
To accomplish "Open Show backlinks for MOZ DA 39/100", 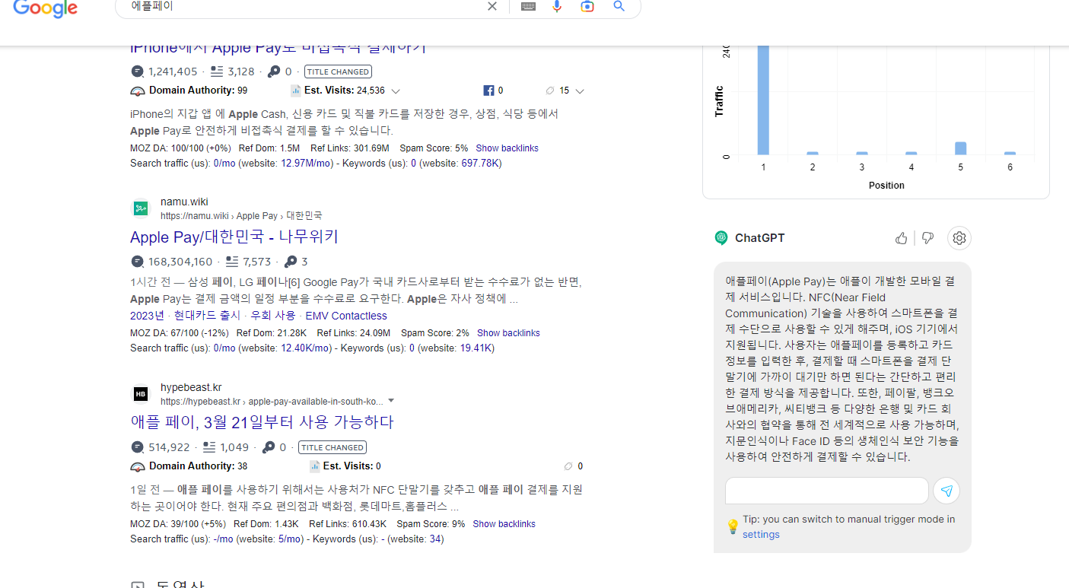I will (504, 524).
